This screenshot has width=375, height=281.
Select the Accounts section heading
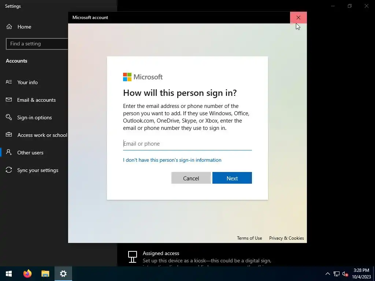pyautogui.click(x=16, y=61)
